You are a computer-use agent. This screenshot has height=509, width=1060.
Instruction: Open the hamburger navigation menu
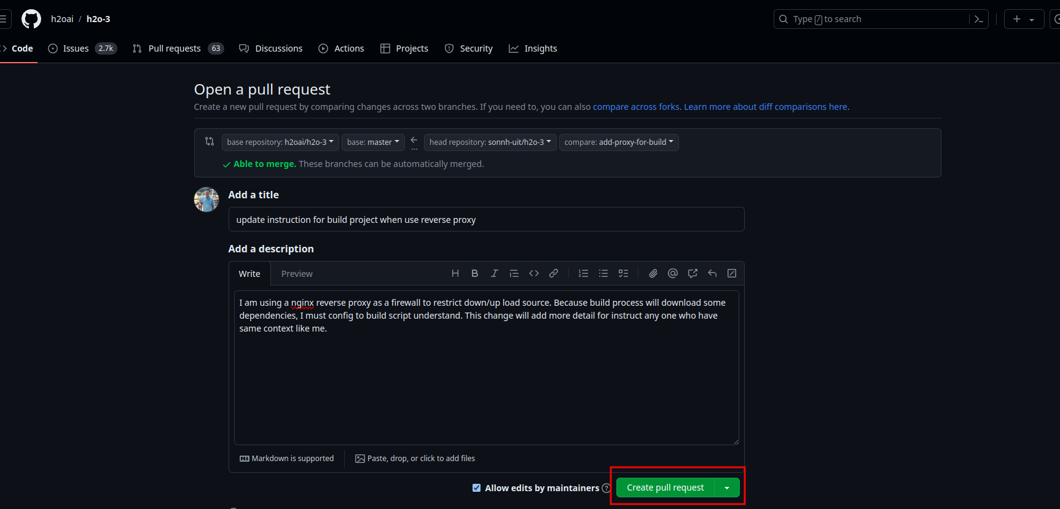coord(4,19)
